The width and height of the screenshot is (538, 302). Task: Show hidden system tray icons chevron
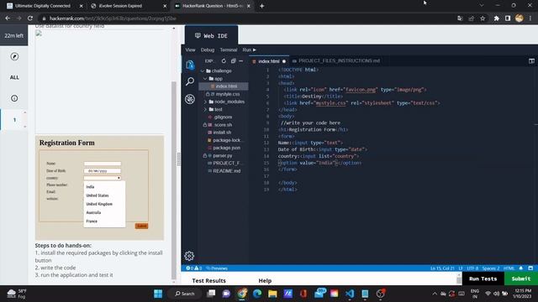pos(435,294)
